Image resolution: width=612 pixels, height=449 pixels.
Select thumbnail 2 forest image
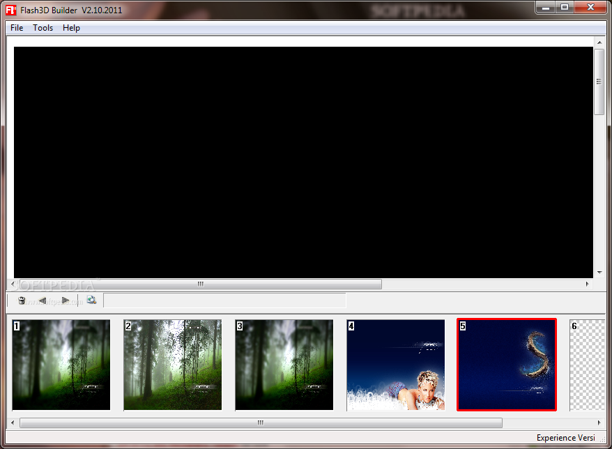(172, 365)
